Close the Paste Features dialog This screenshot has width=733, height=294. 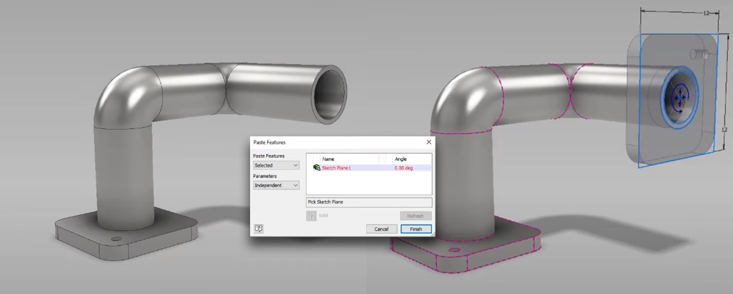point(429,142)
